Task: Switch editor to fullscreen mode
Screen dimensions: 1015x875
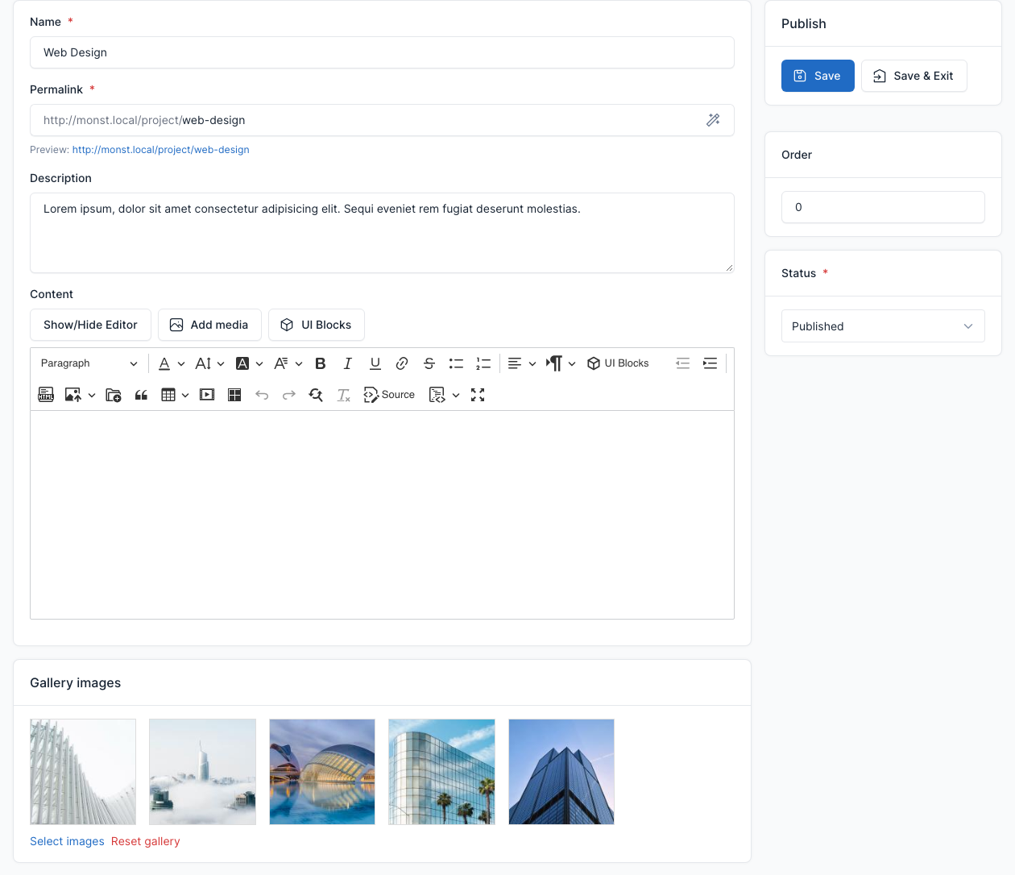Action: point(478,395)
